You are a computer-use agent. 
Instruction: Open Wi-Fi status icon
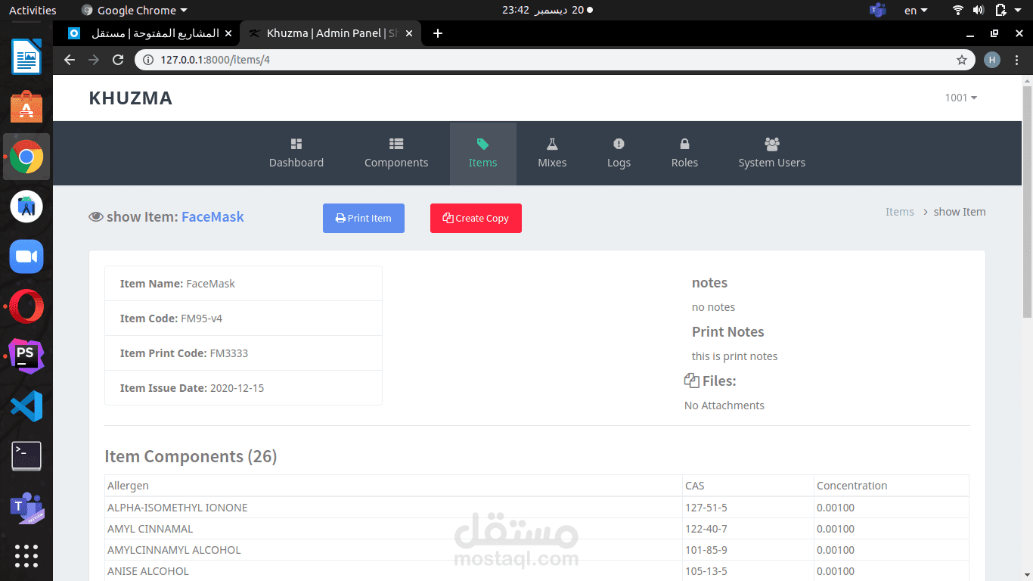tap(958, 10)
